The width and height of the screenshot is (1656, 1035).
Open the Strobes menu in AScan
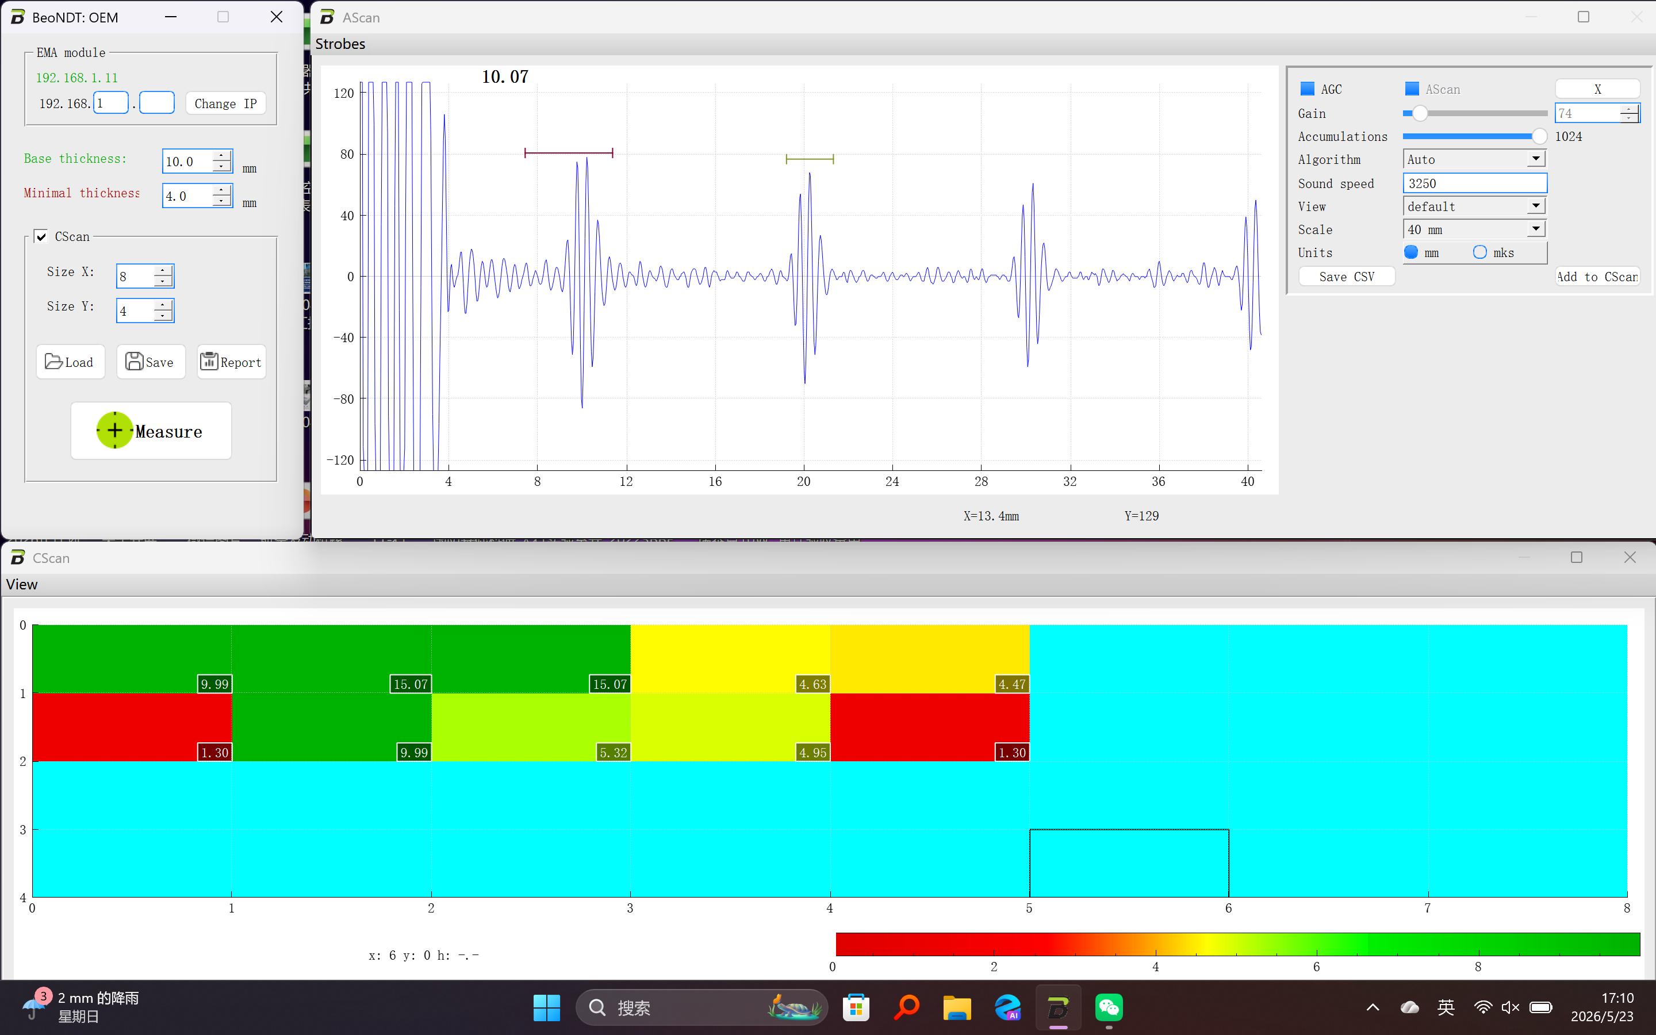[x=340, y=44]
